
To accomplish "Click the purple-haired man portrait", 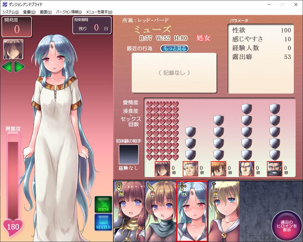I will click(246, 169).
